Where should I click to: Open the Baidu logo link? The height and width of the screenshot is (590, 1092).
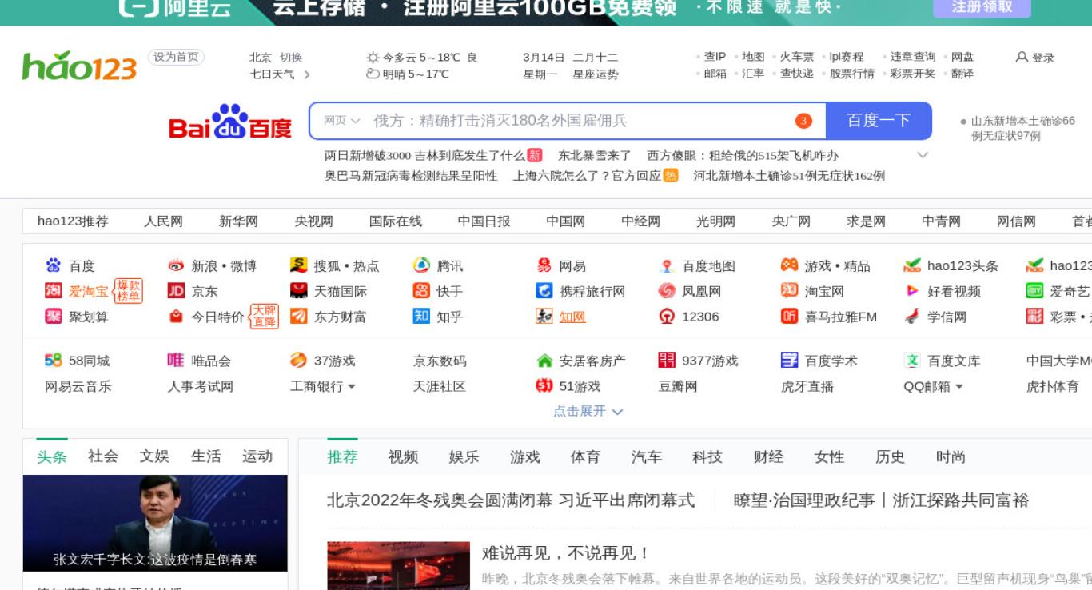230,122
